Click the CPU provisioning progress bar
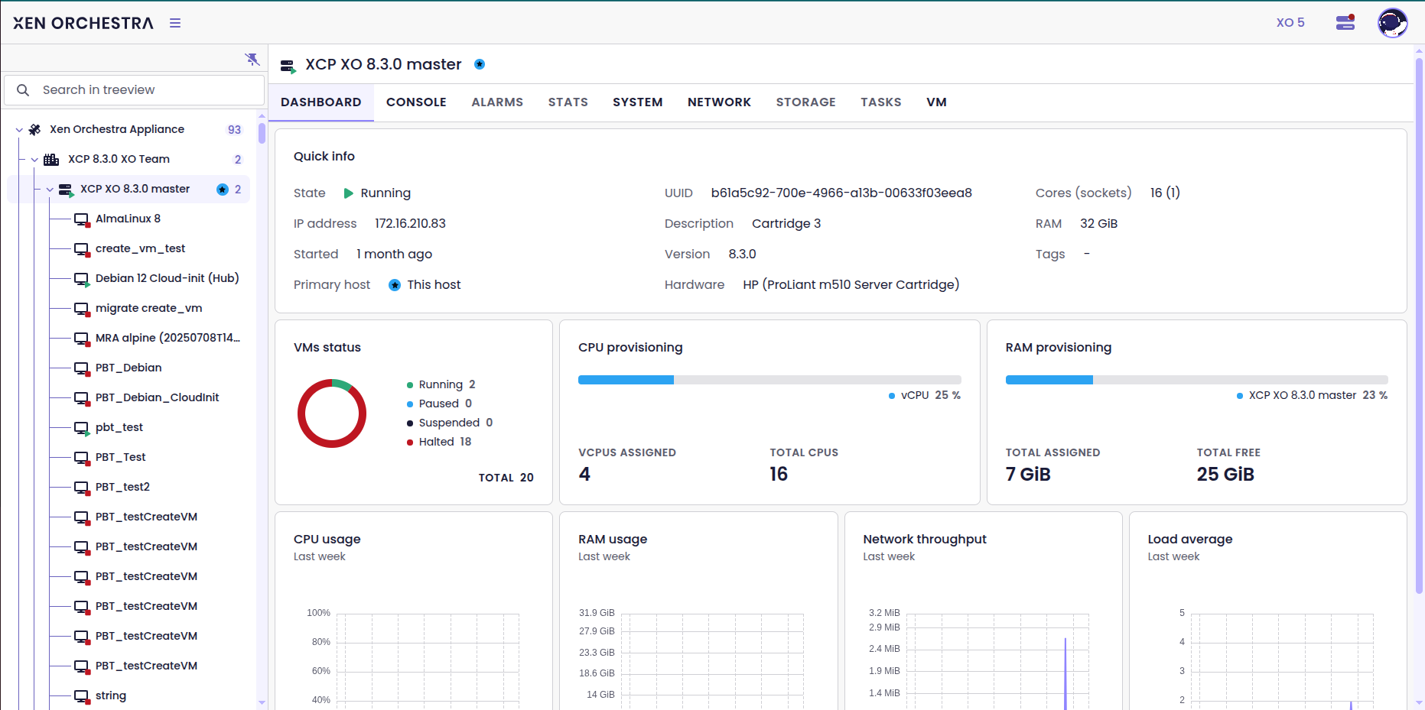This screenshot has width=1425, height=710. (769, 380)
